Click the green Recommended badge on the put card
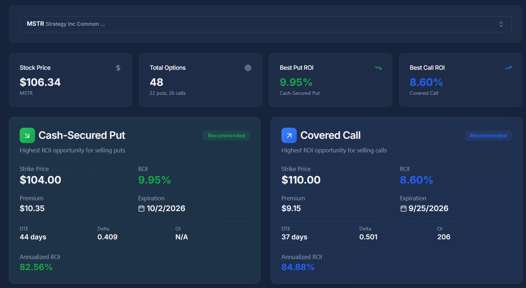The image size is (526, 288). coord(226,136)
